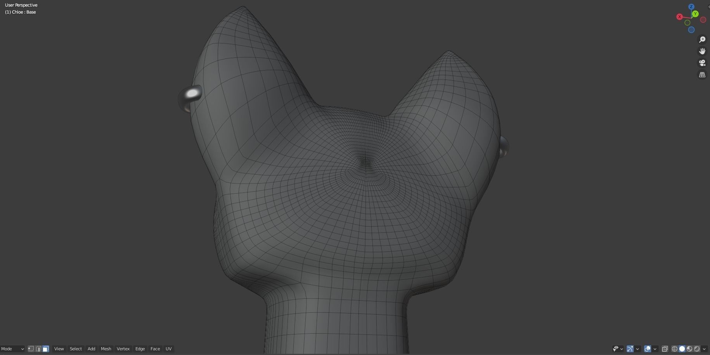The width and height of the screenshot is (710, 355).
Task: Toggle X-ray display mode
Action: (x=665, y=349)
